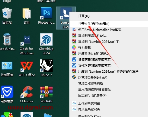The image size is (148, 117).
Task: Select the 文件 folder icon on desktop
Action: coord(27,13)
